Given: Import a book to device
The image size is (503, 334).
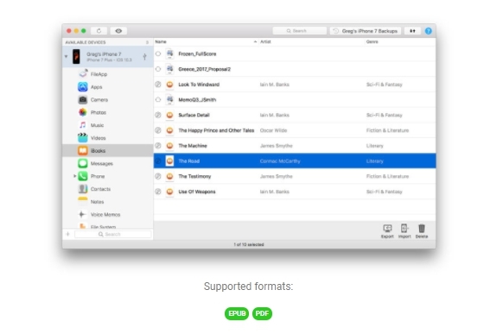Looking at the screenshot, I should [404, 231].
